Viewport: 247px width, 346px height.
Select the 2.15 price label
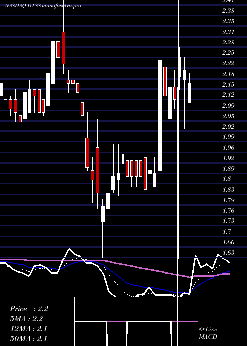coord(228,85)
